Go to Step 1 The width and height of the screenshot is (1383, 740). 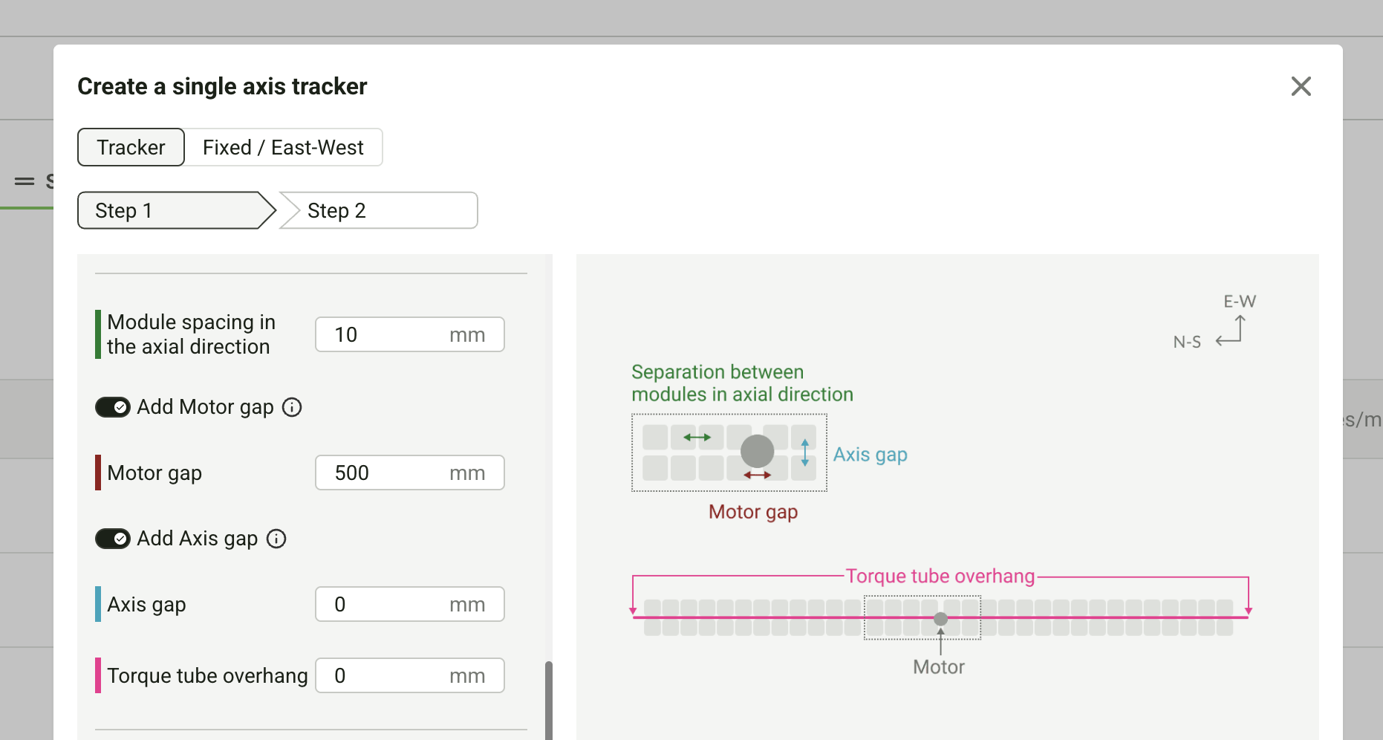click(x=176, y=210)
